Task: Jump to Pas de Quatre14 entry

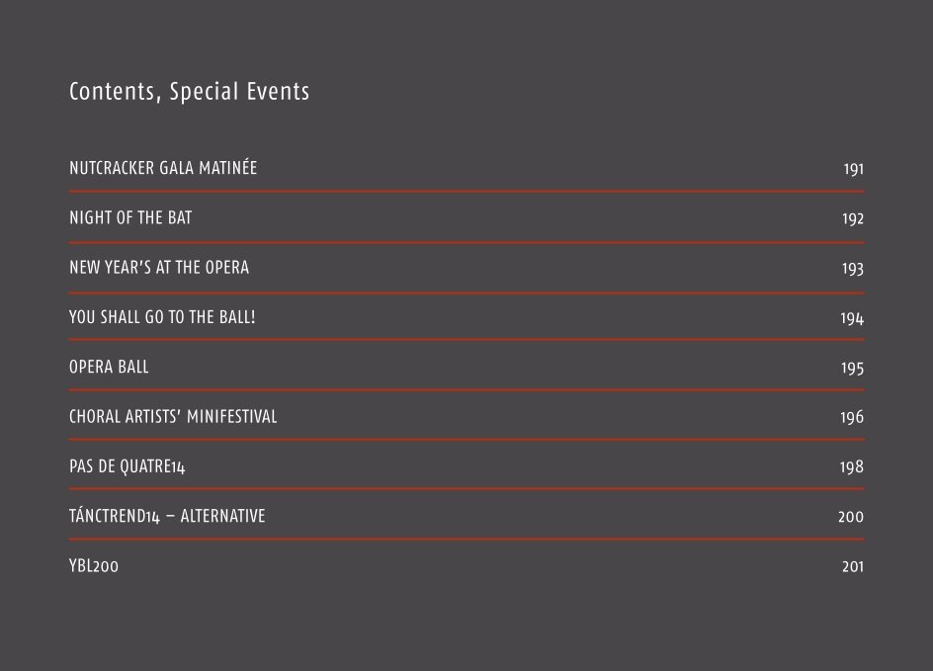Action: click(x=127, y=466)
